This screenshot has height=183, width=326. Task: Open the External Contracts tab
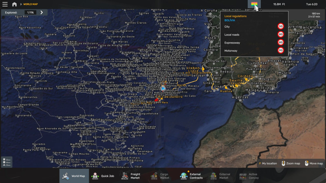coord(191,176)
